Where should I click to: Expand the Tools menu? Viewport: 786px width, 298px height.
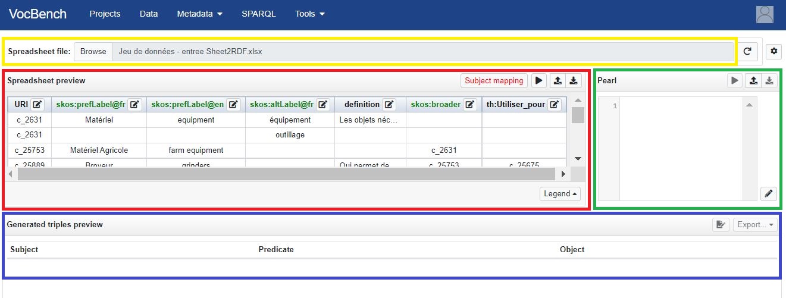(x=310, y=14)
